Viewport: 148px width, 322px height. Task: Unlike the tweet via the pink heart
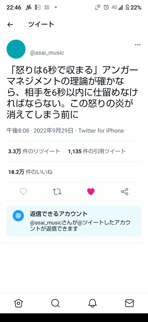point(91,192)
